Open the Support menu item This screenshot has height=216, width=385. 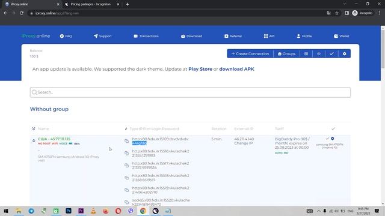[103, 36]
